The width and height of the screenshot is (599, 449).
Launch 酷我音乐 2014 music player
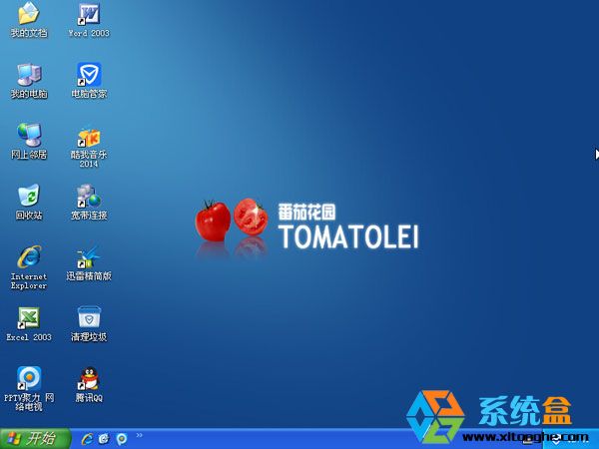pos(89,136)
